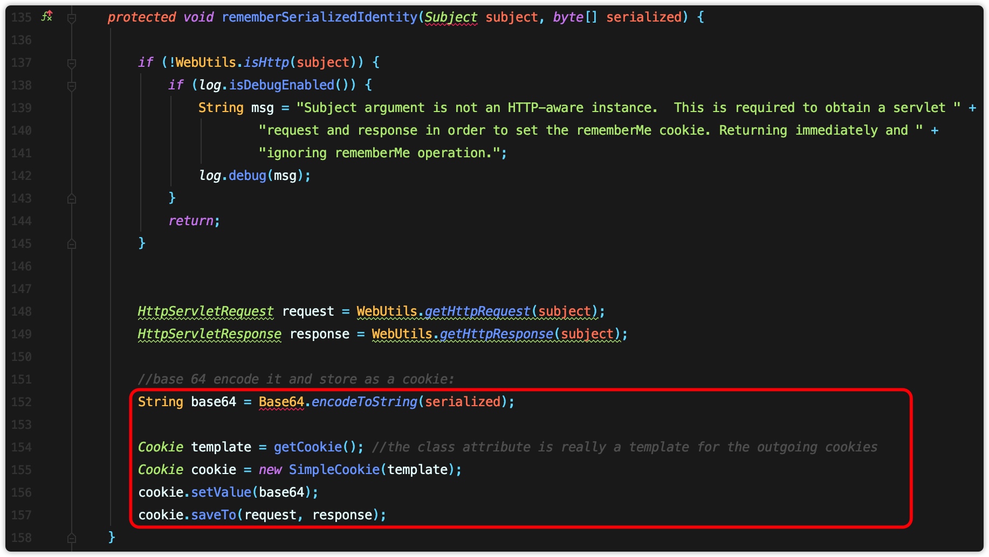Click the string literal "ignoring rememberMe operation."
This screenshot has height=557, width=989.
[x=379, y=153]
